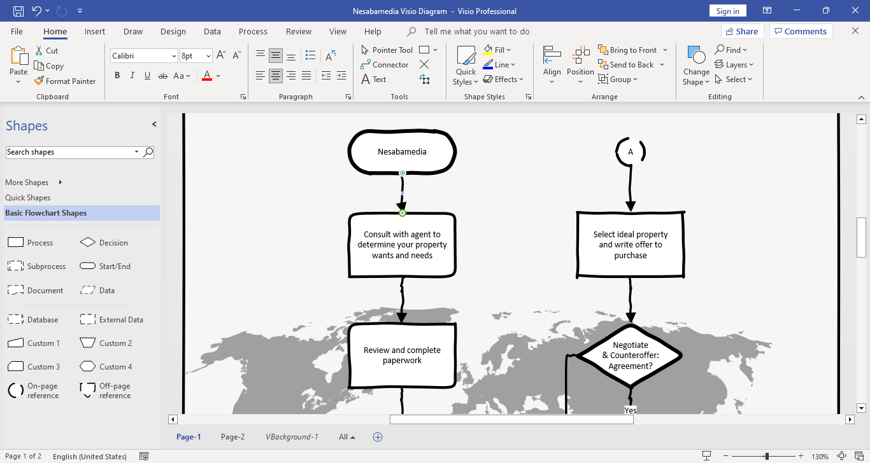Screen dimensions: 870x463
Task: Select the Connector tool
Action: 384,65
